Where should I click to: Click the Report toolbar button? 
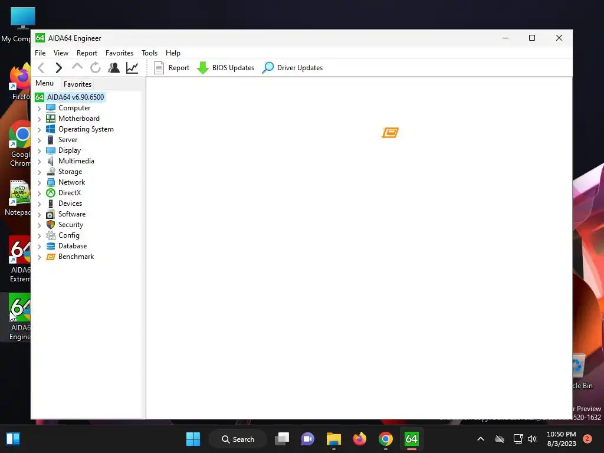[x=172, y=68]
